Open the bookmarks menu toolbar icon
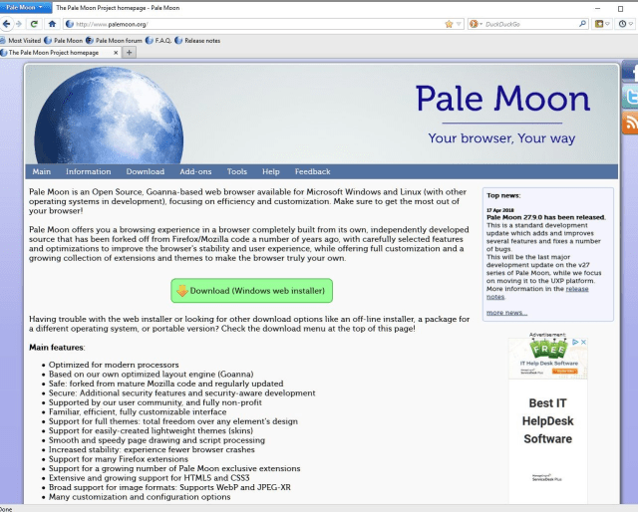Image resolution: width=638 pixels, height=512 pixels. click(599, 24)
